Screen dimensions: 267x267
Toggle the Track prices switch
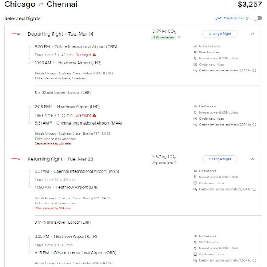click(x=257, y=18)
